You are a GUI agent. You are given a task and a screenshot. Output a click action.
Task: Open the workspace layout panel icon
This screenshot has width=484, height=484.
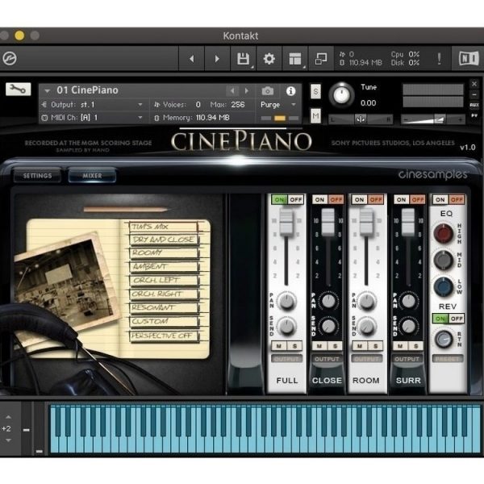[295, 58]
